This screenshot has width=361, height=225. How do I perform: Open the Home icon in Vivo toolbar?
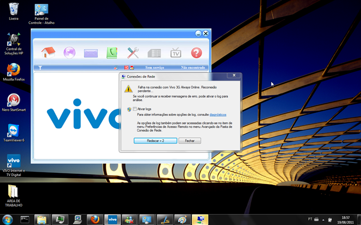coord(49,53)
